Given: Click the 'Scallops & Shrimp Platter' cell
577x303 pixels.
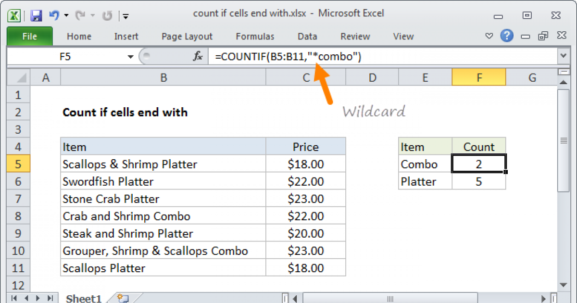Looking at the screenshot, I should click(x=163, y=164).
